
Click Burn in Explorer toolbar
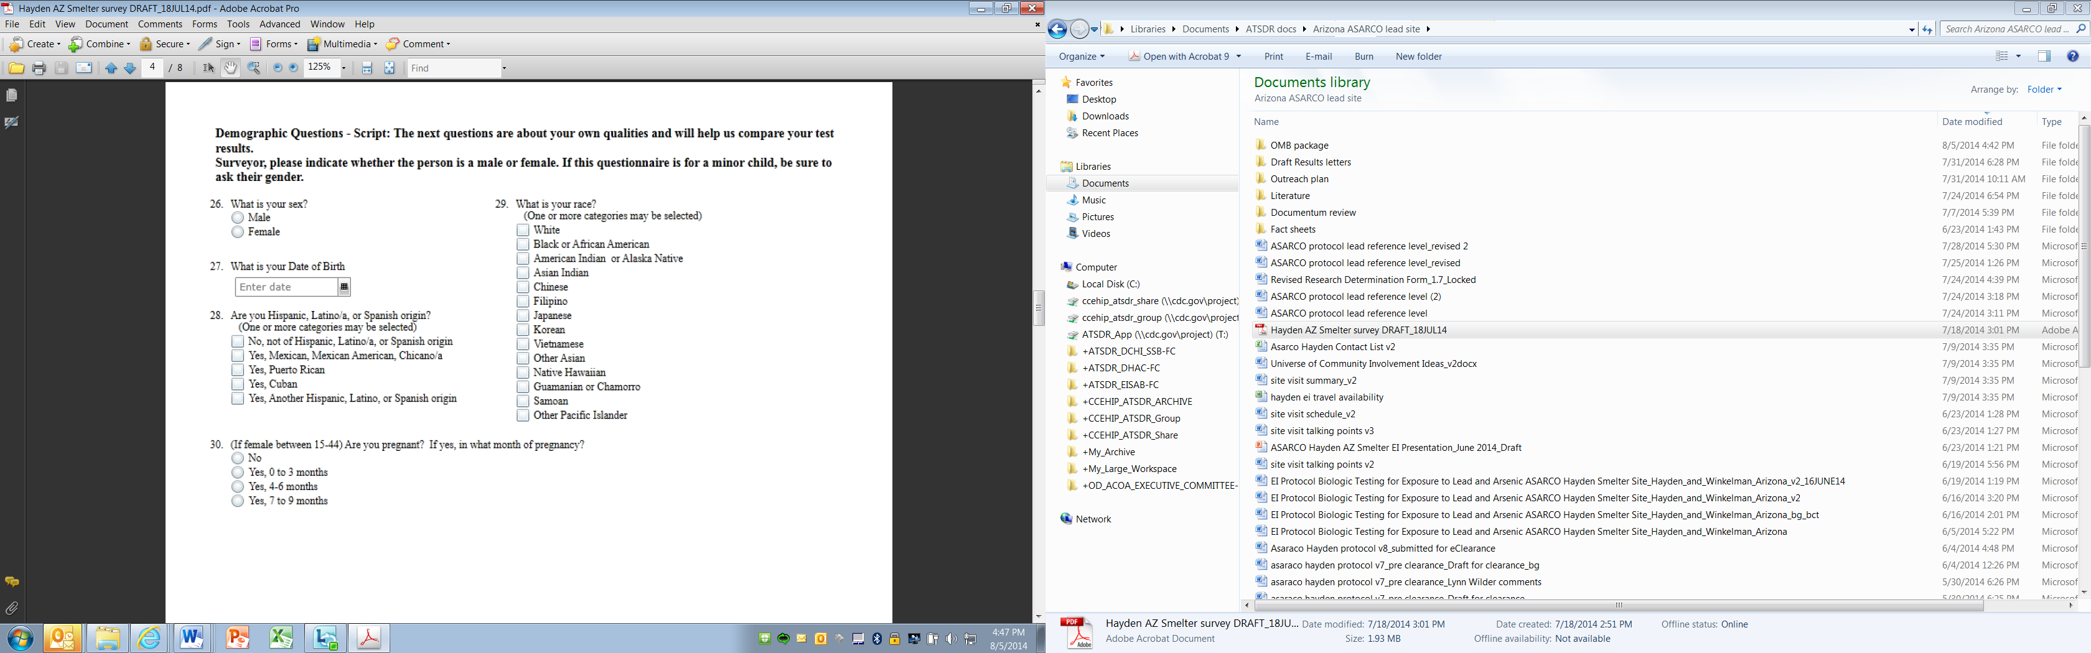(1364, 56)
